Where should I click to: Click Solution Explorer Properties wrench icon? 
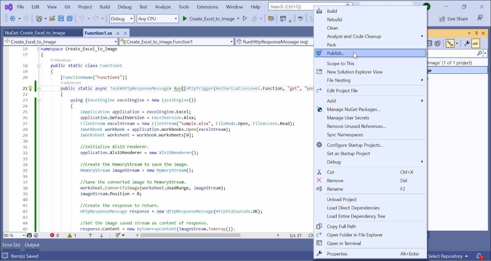[467, 43]
